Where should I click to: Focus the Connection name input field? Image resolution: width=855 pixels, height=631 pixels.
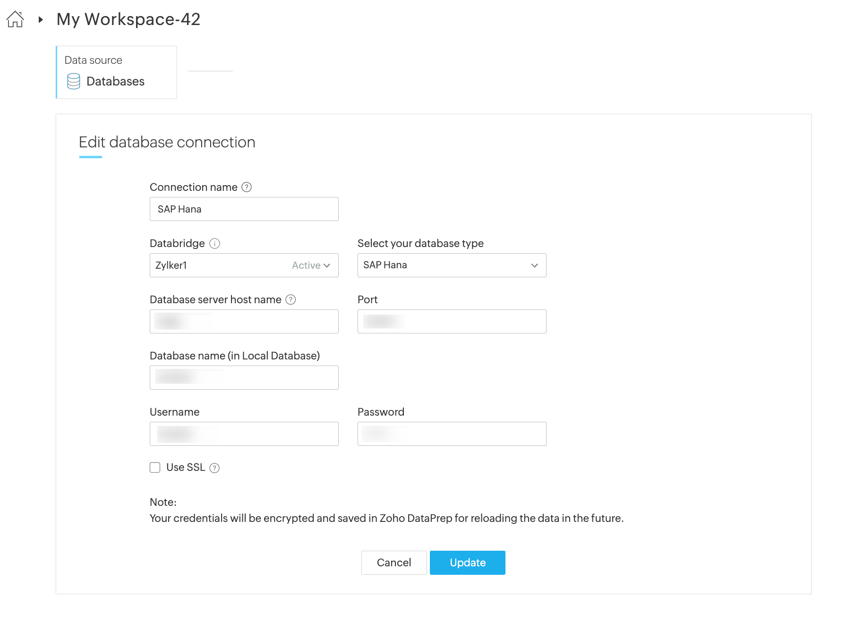[x=244, y=209]
